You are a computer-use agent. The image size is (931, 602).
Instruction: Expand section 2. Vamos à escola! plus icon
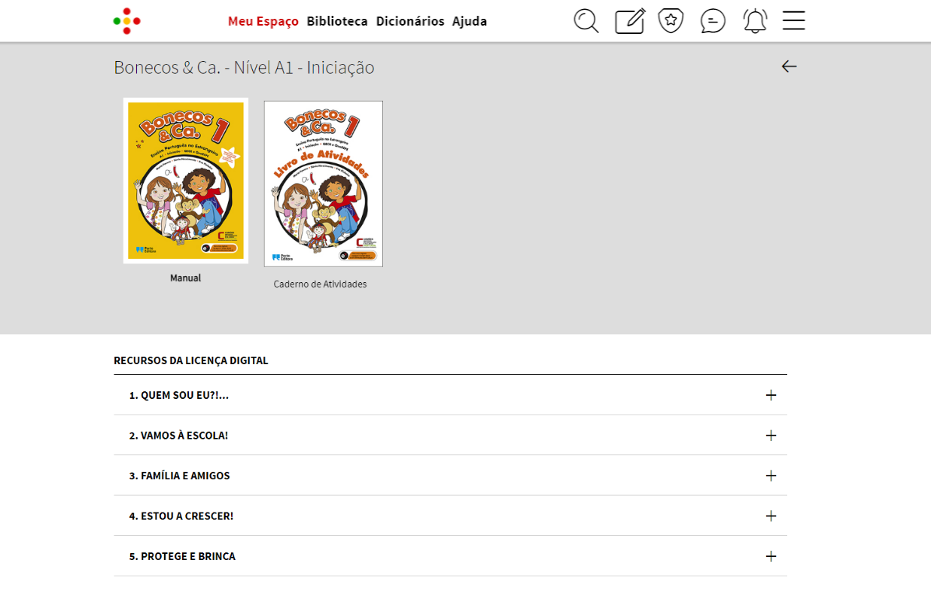click(x=771, y=436)
